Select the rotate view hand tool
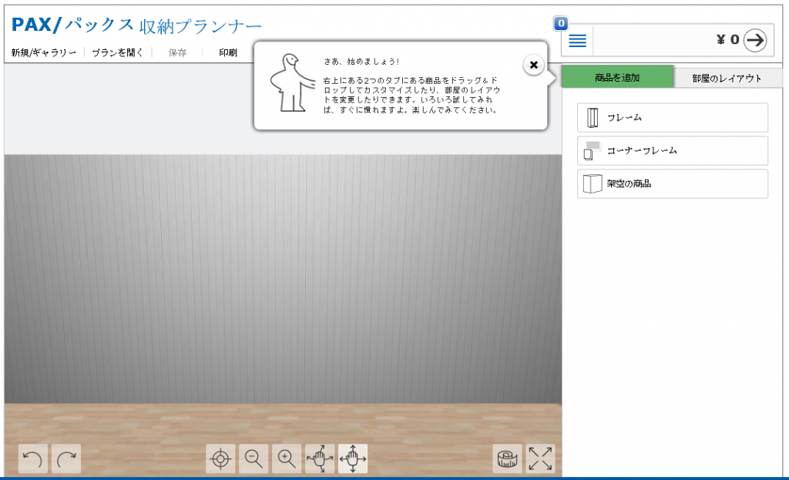 click(x=320, y=458)
